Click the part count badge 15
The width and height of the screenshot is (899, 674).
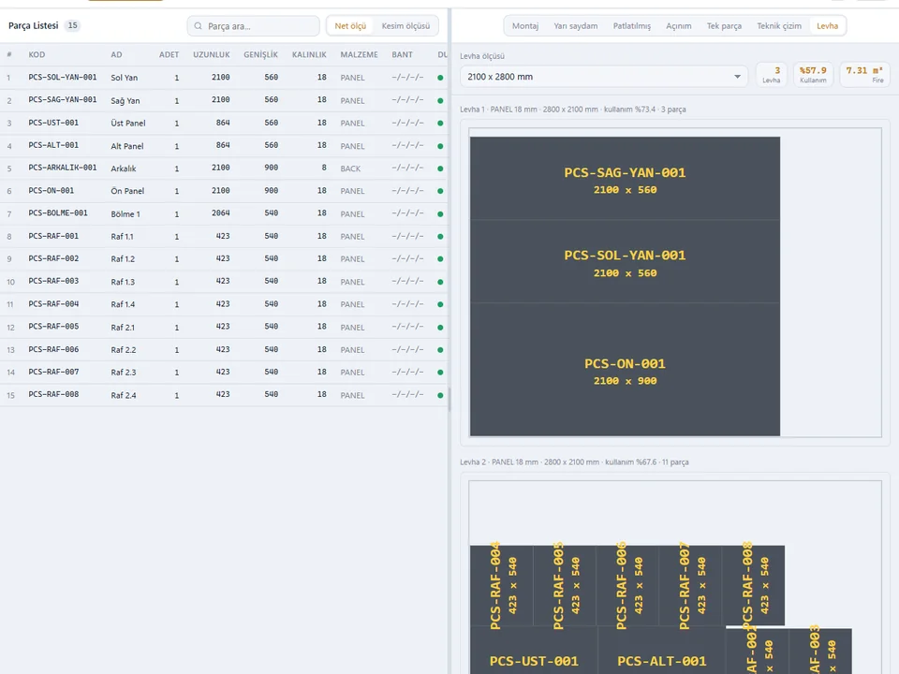coord(72,25)
